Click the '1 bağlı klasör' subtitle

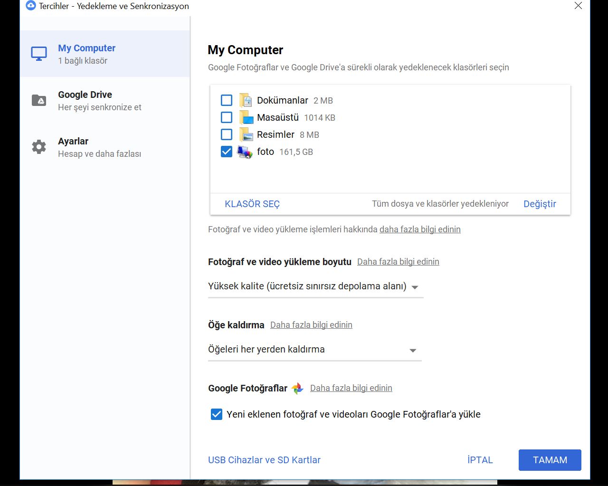[83, 61]
